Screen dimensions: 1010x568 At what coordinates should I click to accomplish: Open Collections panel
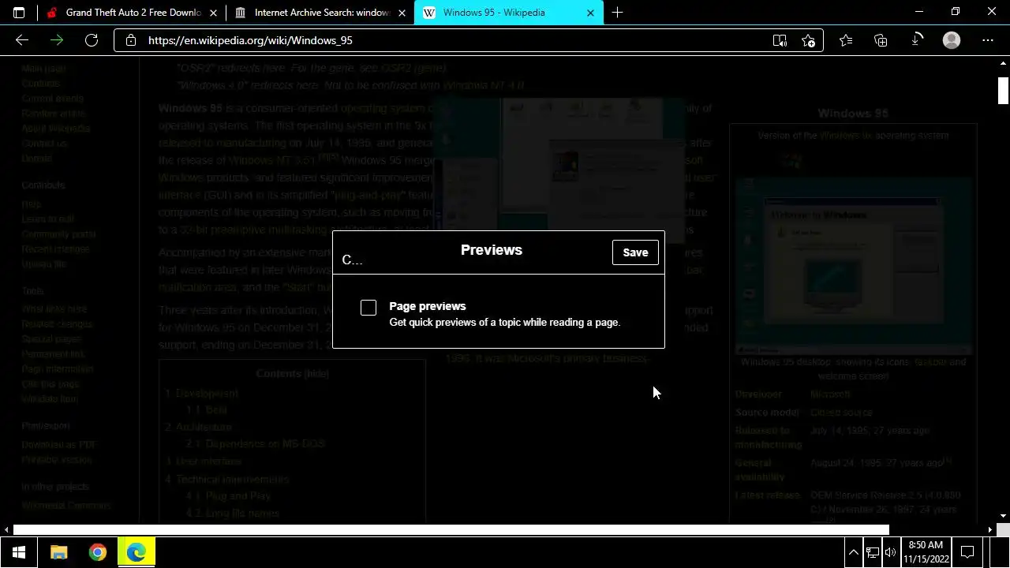(x=881, y=40)
